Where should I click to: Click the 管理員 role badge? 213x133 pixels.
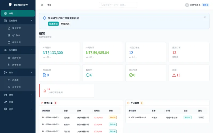point(205,5)
